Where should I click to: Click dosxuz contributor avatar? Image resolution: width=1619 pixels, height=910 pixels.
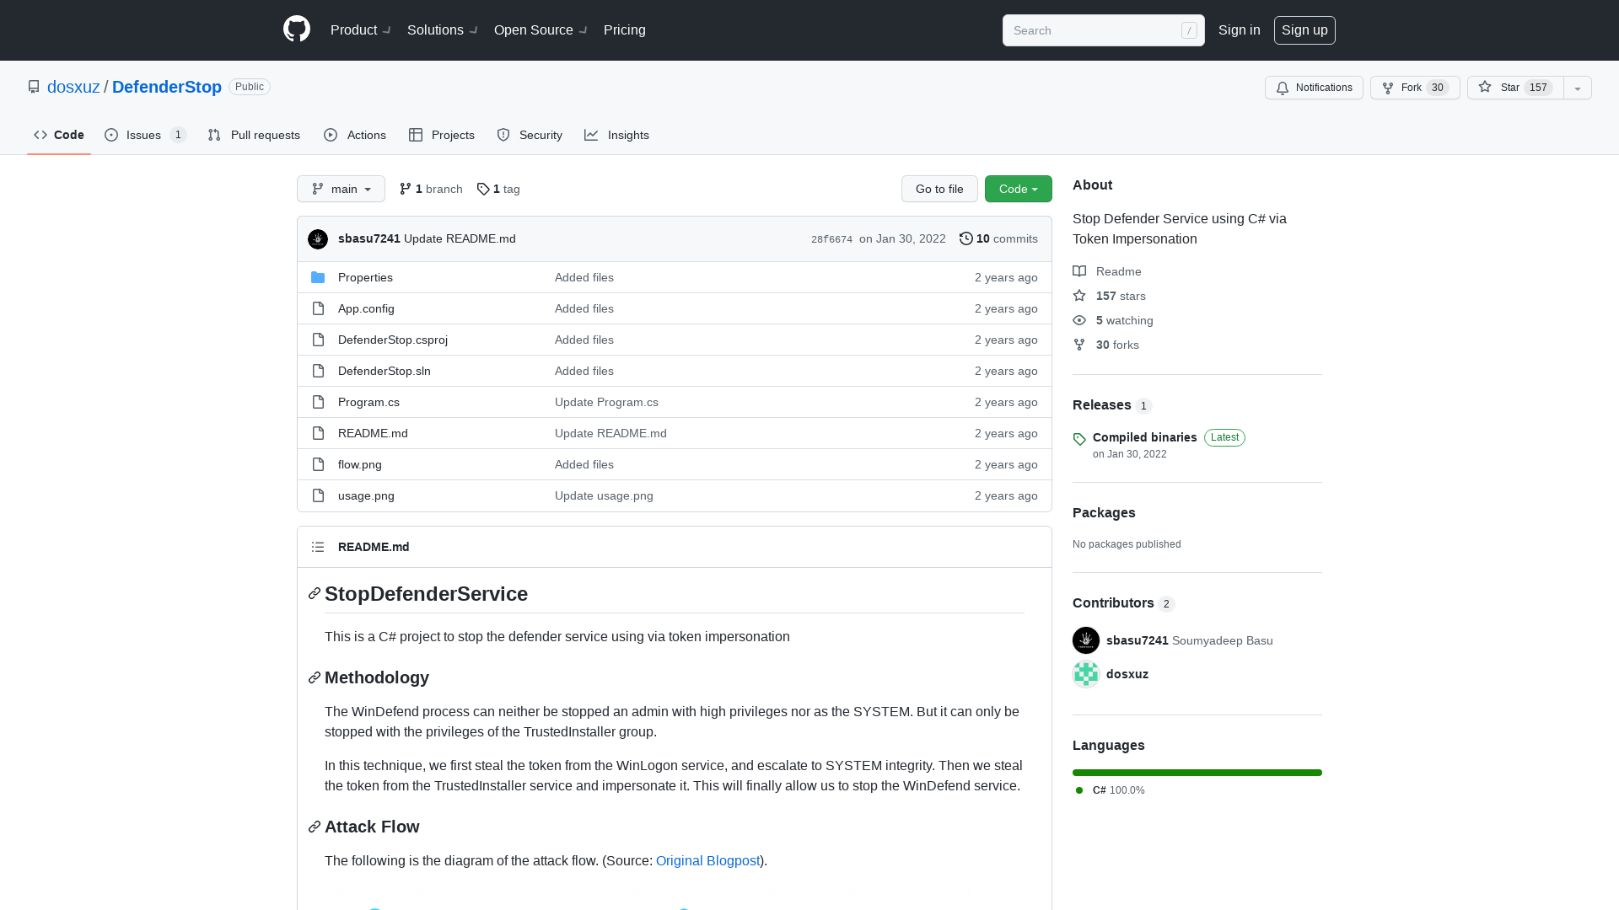1086,674
